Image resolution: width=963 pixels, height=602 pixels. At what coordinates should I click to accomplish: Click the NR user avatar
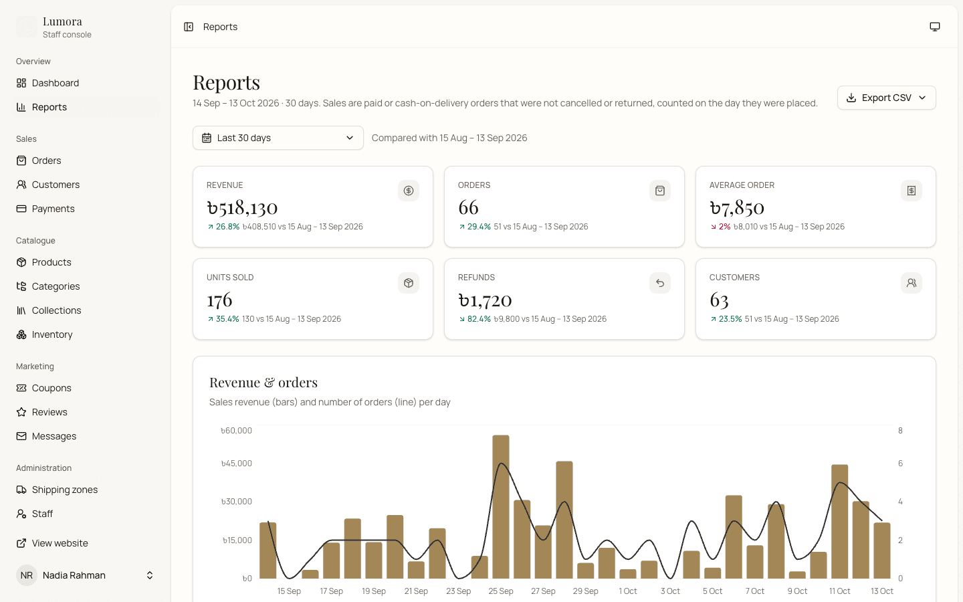point(27,575)
